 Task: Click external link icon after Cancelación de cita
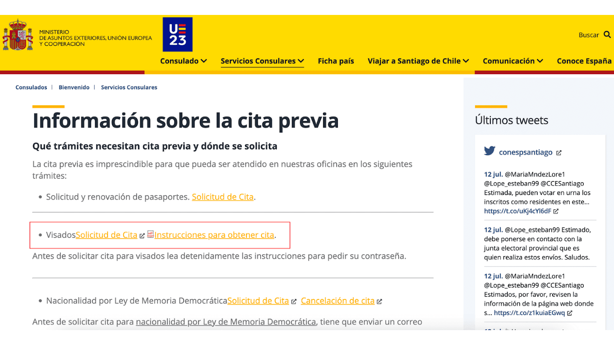click(x=379, y=302)
